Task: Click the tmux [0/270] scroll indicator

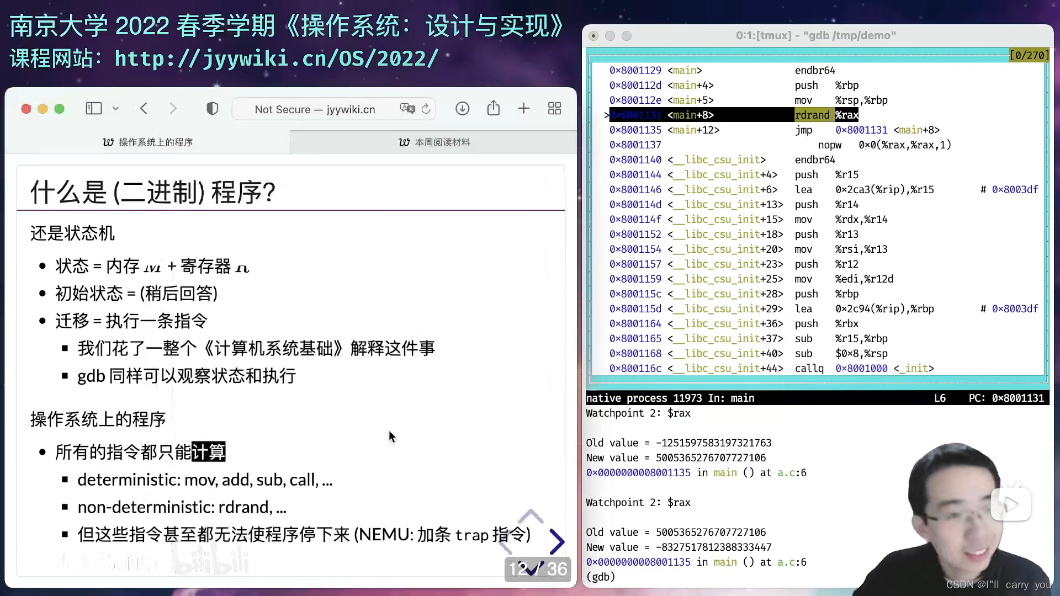Action: [x=1029, y=55]
